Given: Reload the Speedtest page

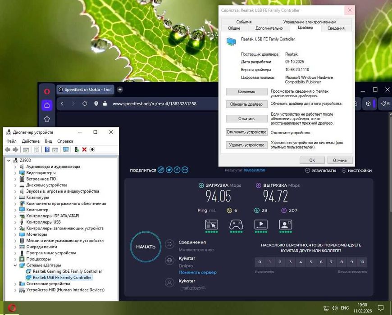Looking at the screenshot, I should coord(85,103).
